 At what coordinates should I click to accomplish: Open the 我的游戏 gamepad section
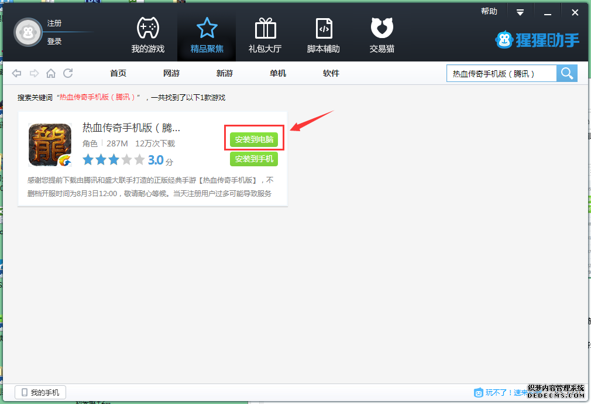147,35
